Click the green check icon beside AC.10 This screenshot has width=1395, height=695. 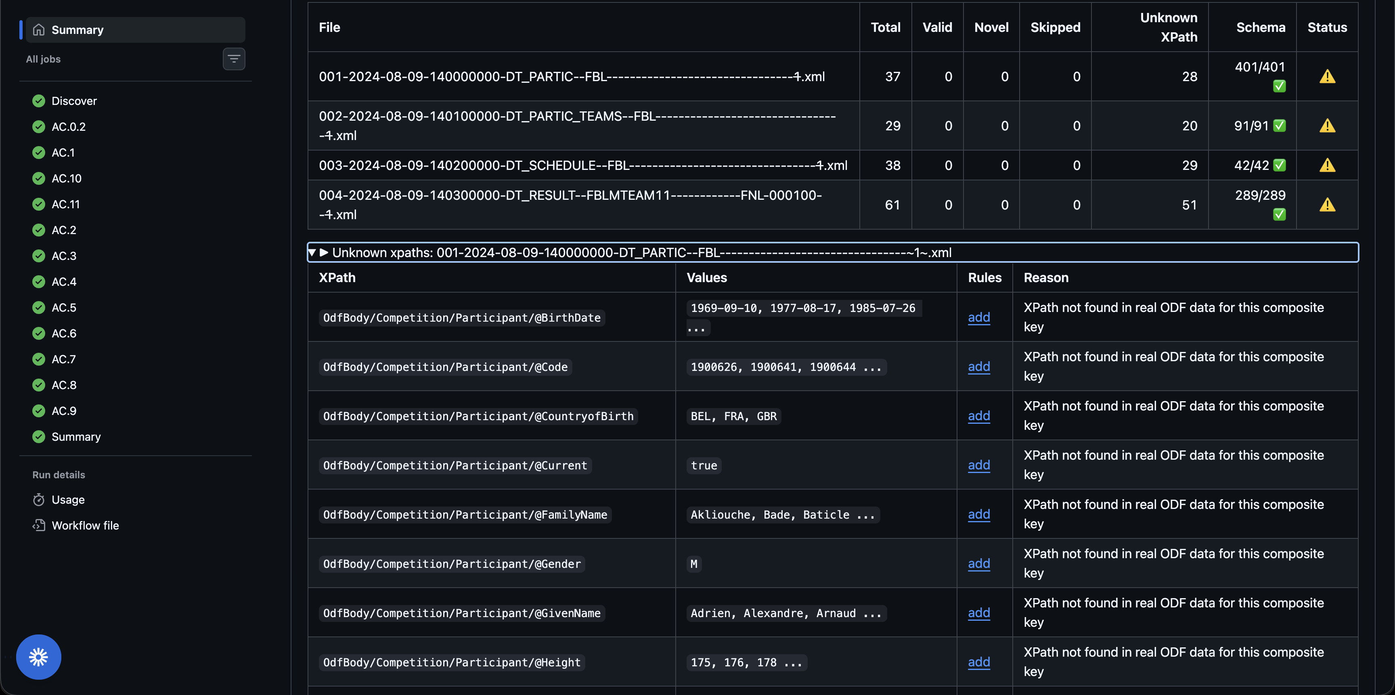click(38, 178)
